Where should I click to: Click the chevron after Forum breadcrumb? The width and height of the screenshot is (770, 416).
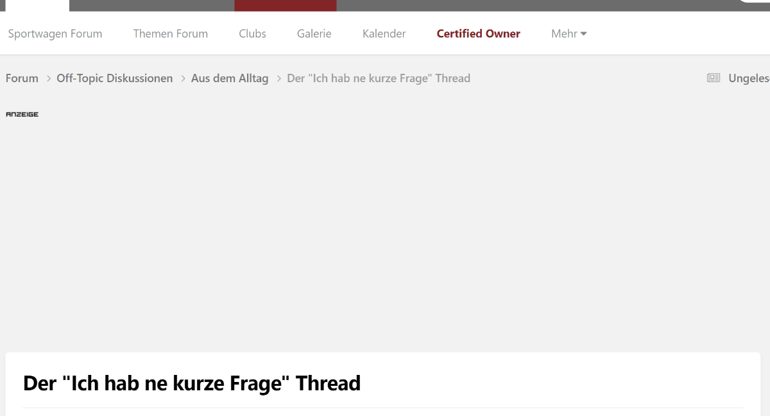pyautogui.click(x=48, y=78)
